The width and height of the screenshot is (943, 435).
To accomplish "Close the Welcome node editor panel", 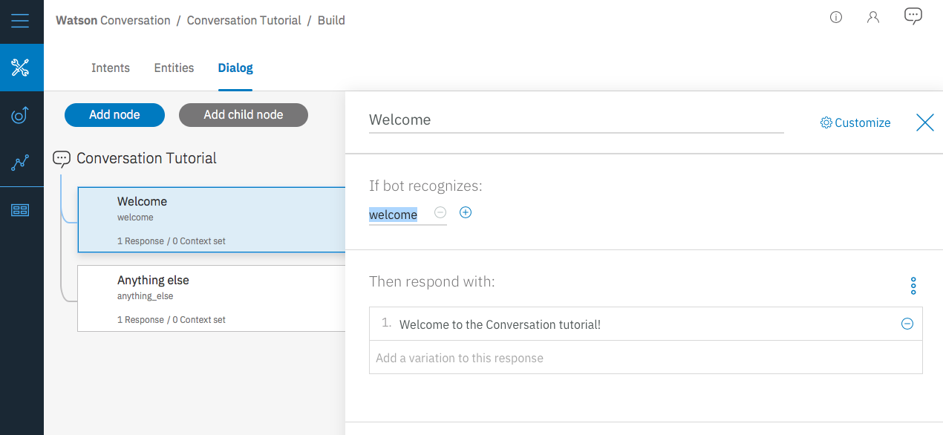I will [924, 122].
